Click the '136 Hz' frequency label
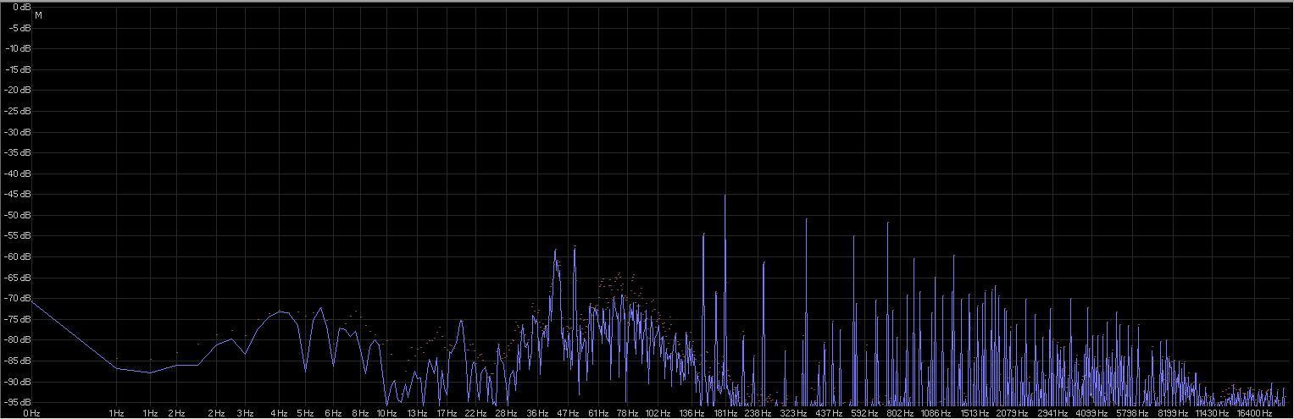The image size is (1294, 419). click(x=691, y=414)
